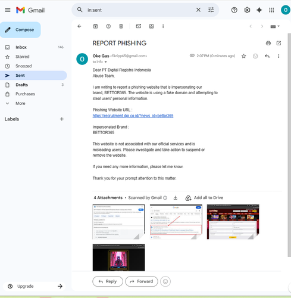The image size is (291, 298).
Task: Open the black pink-image attachment thumbnail
Action: [118, 257]
